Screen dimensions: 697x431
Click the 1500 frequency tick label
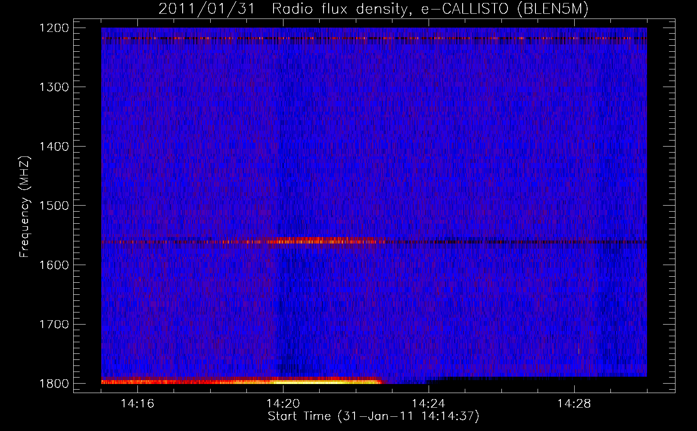[54, 206]
